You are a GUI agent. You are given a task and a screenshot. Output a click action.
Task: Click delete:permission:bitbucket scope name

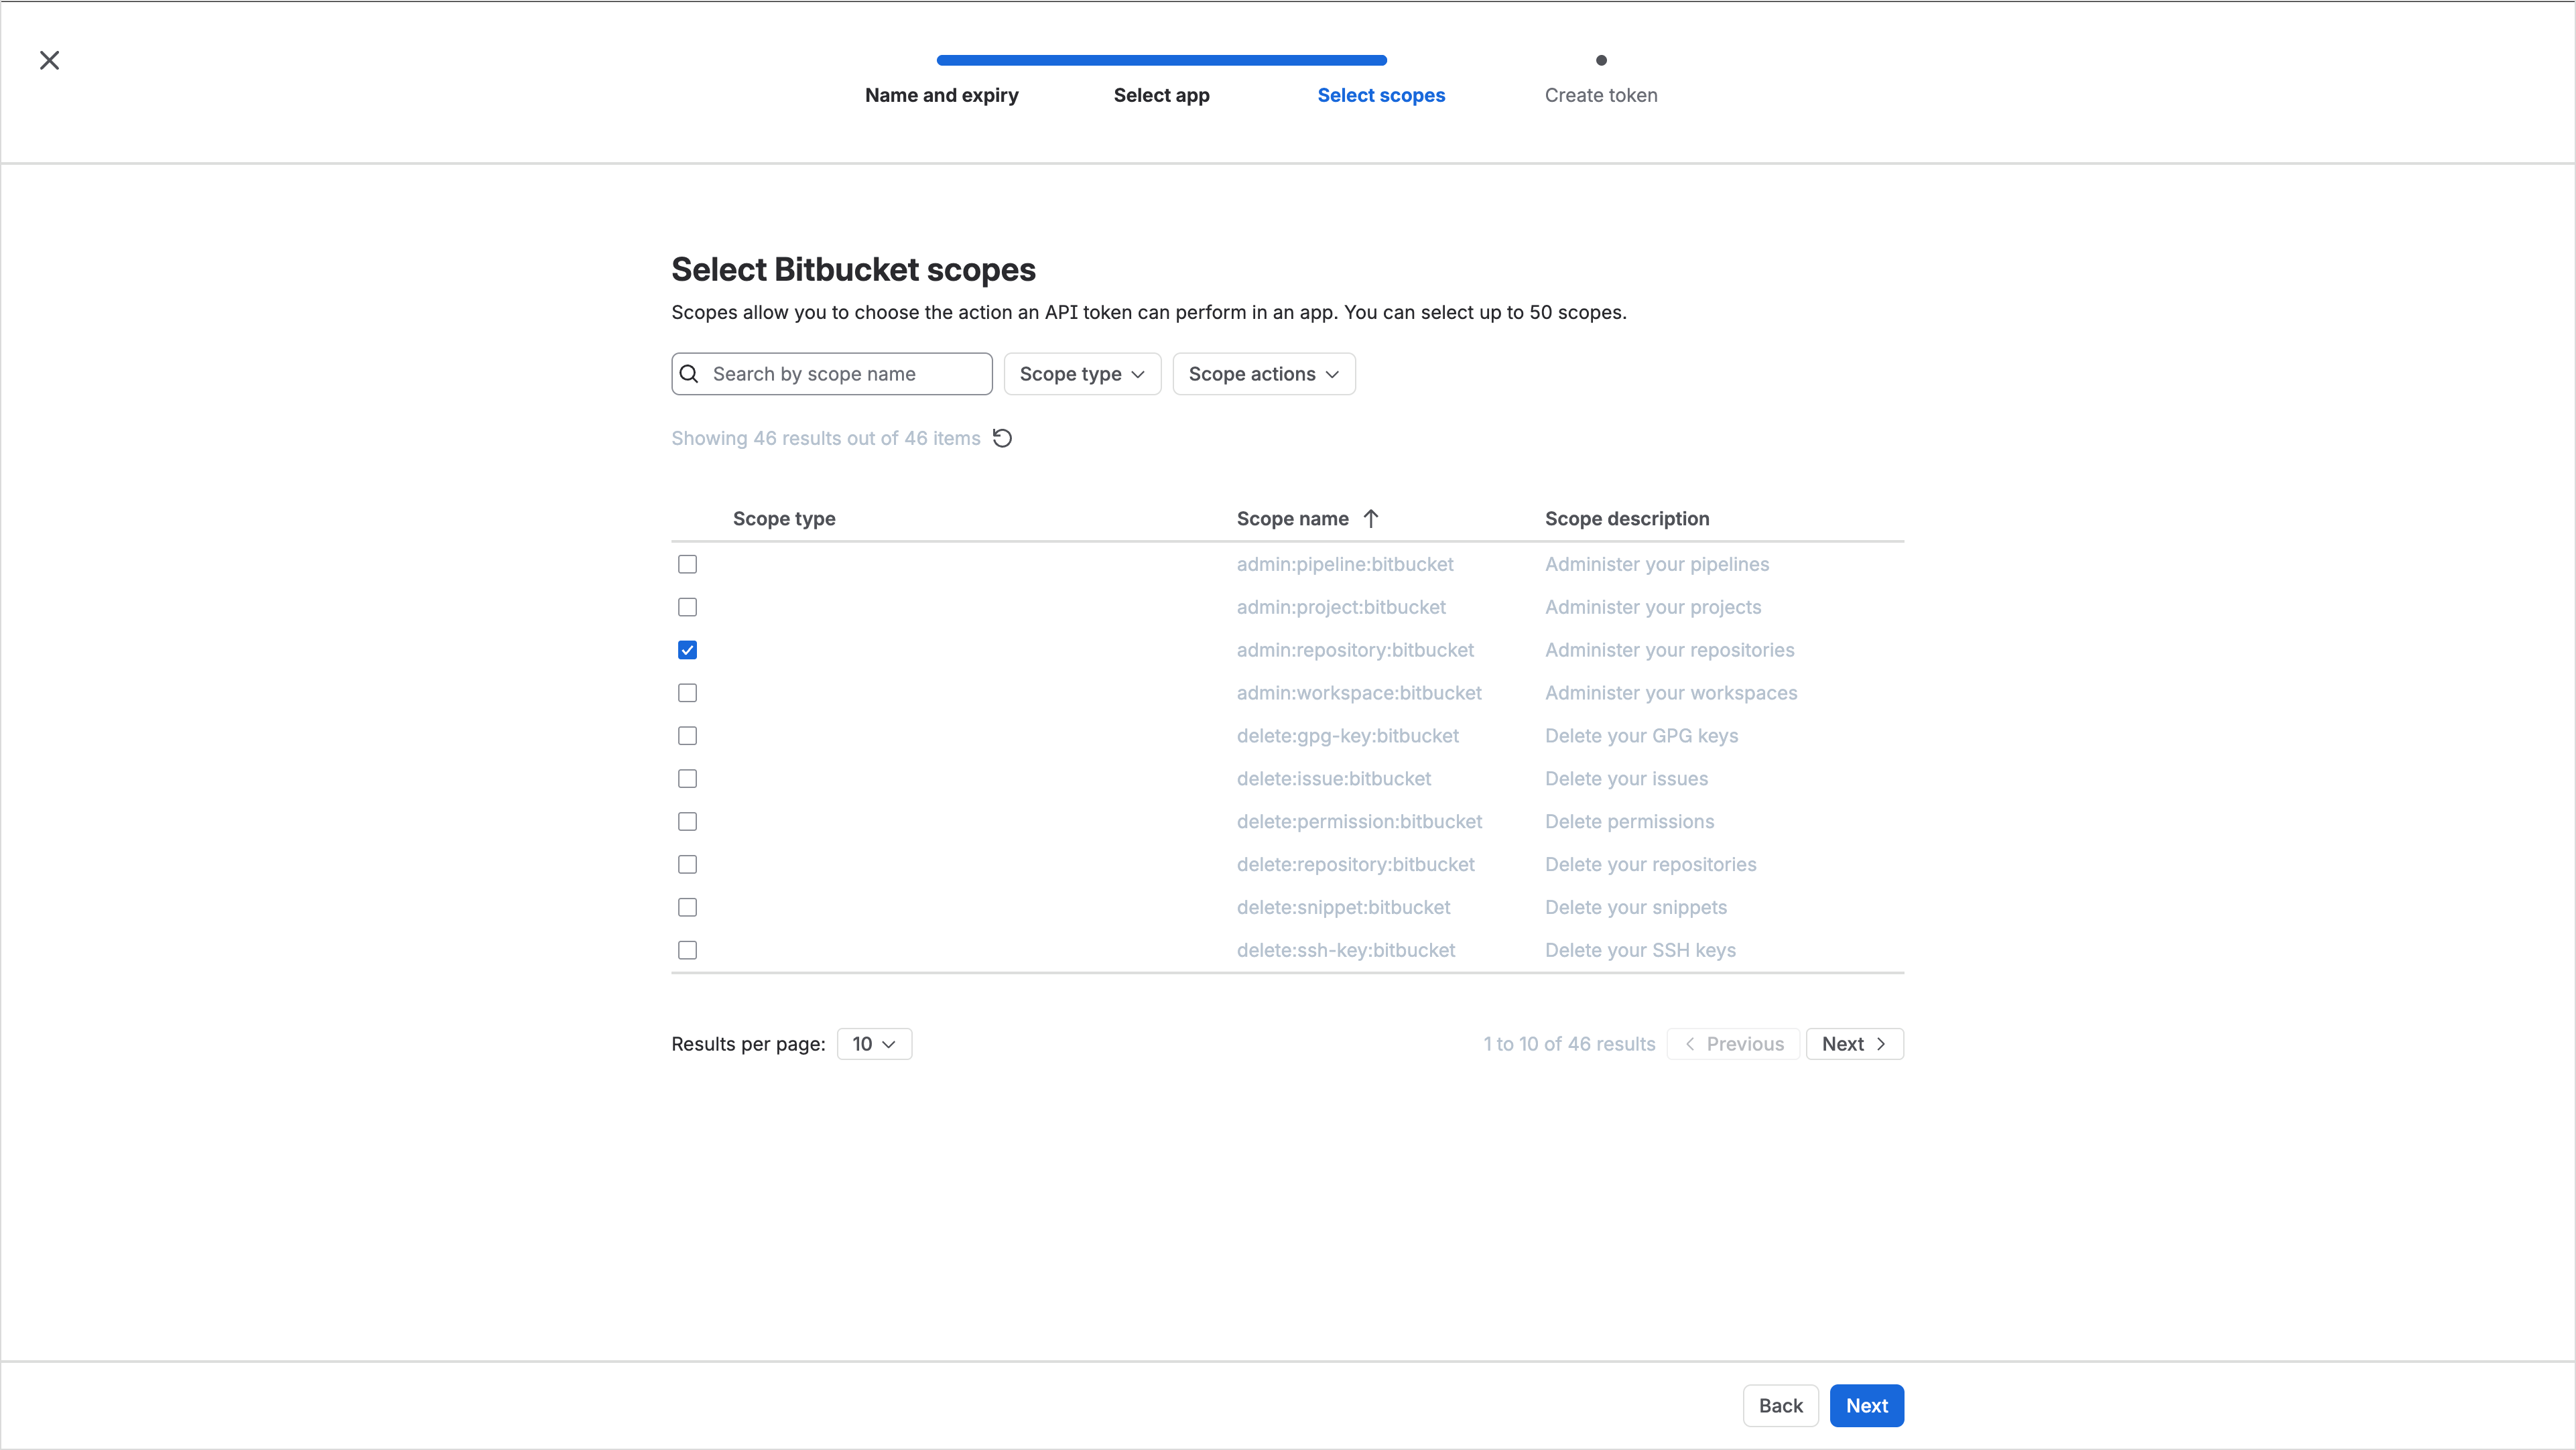pyautogui.click(x=1359, y=822)
